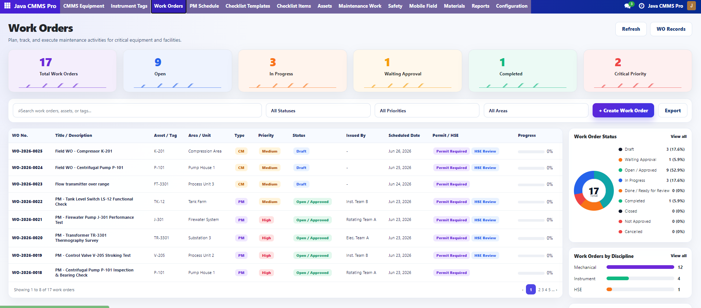Go to next page arrow in pagination

click(x=556, y=290)
